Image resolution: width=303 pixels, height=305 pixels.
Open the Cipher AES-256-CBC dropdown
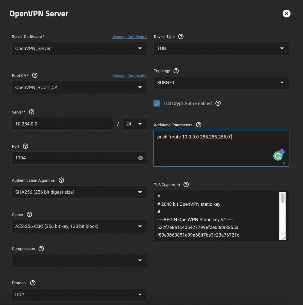tap(79, 226)
